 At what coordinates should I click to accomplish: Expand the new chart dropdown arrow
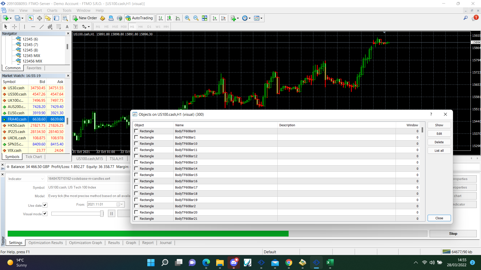point(11,18)
